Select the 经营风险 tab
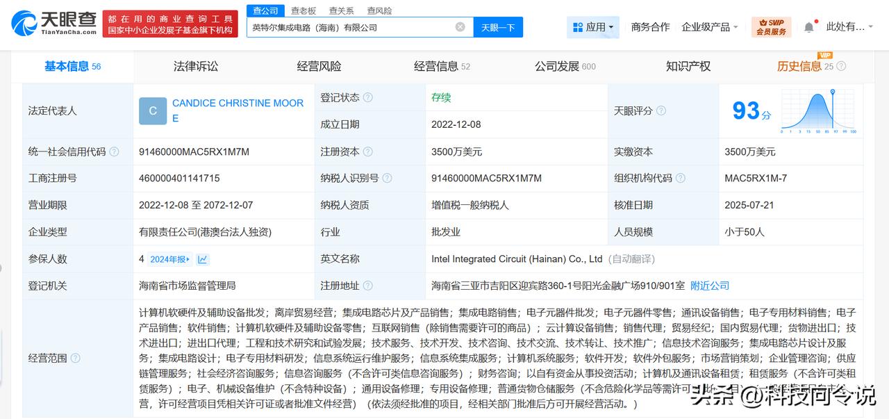The width and height of the screenshot is (889, 419). pyautogui.click(x=319, y=67)
